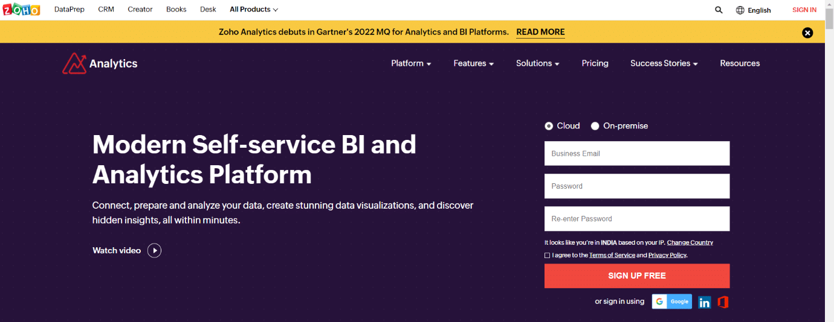This screenshot has height=322, width=834.
Task: Click the globe language icon
Action: (x=740, y=10)
